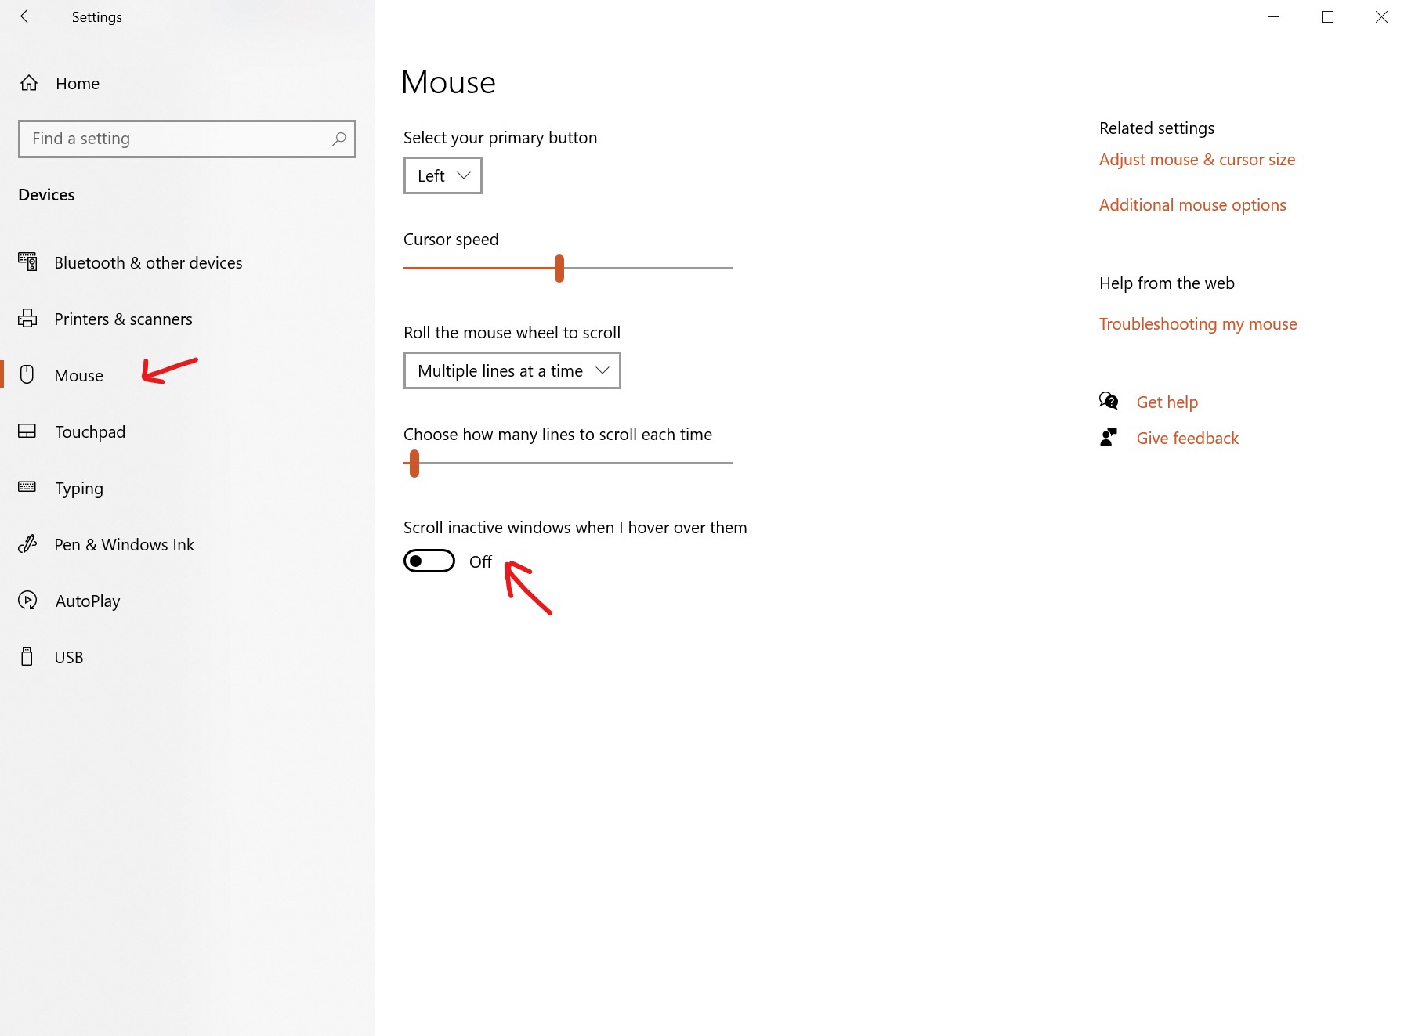Click the Touchpad icon in sidebar
This screenshot has width=1404, height=1036.
27,431
